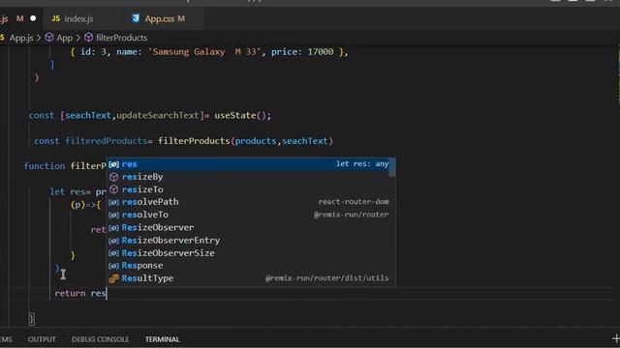Open the OUTPUT panel tab

tap(42, 339)
